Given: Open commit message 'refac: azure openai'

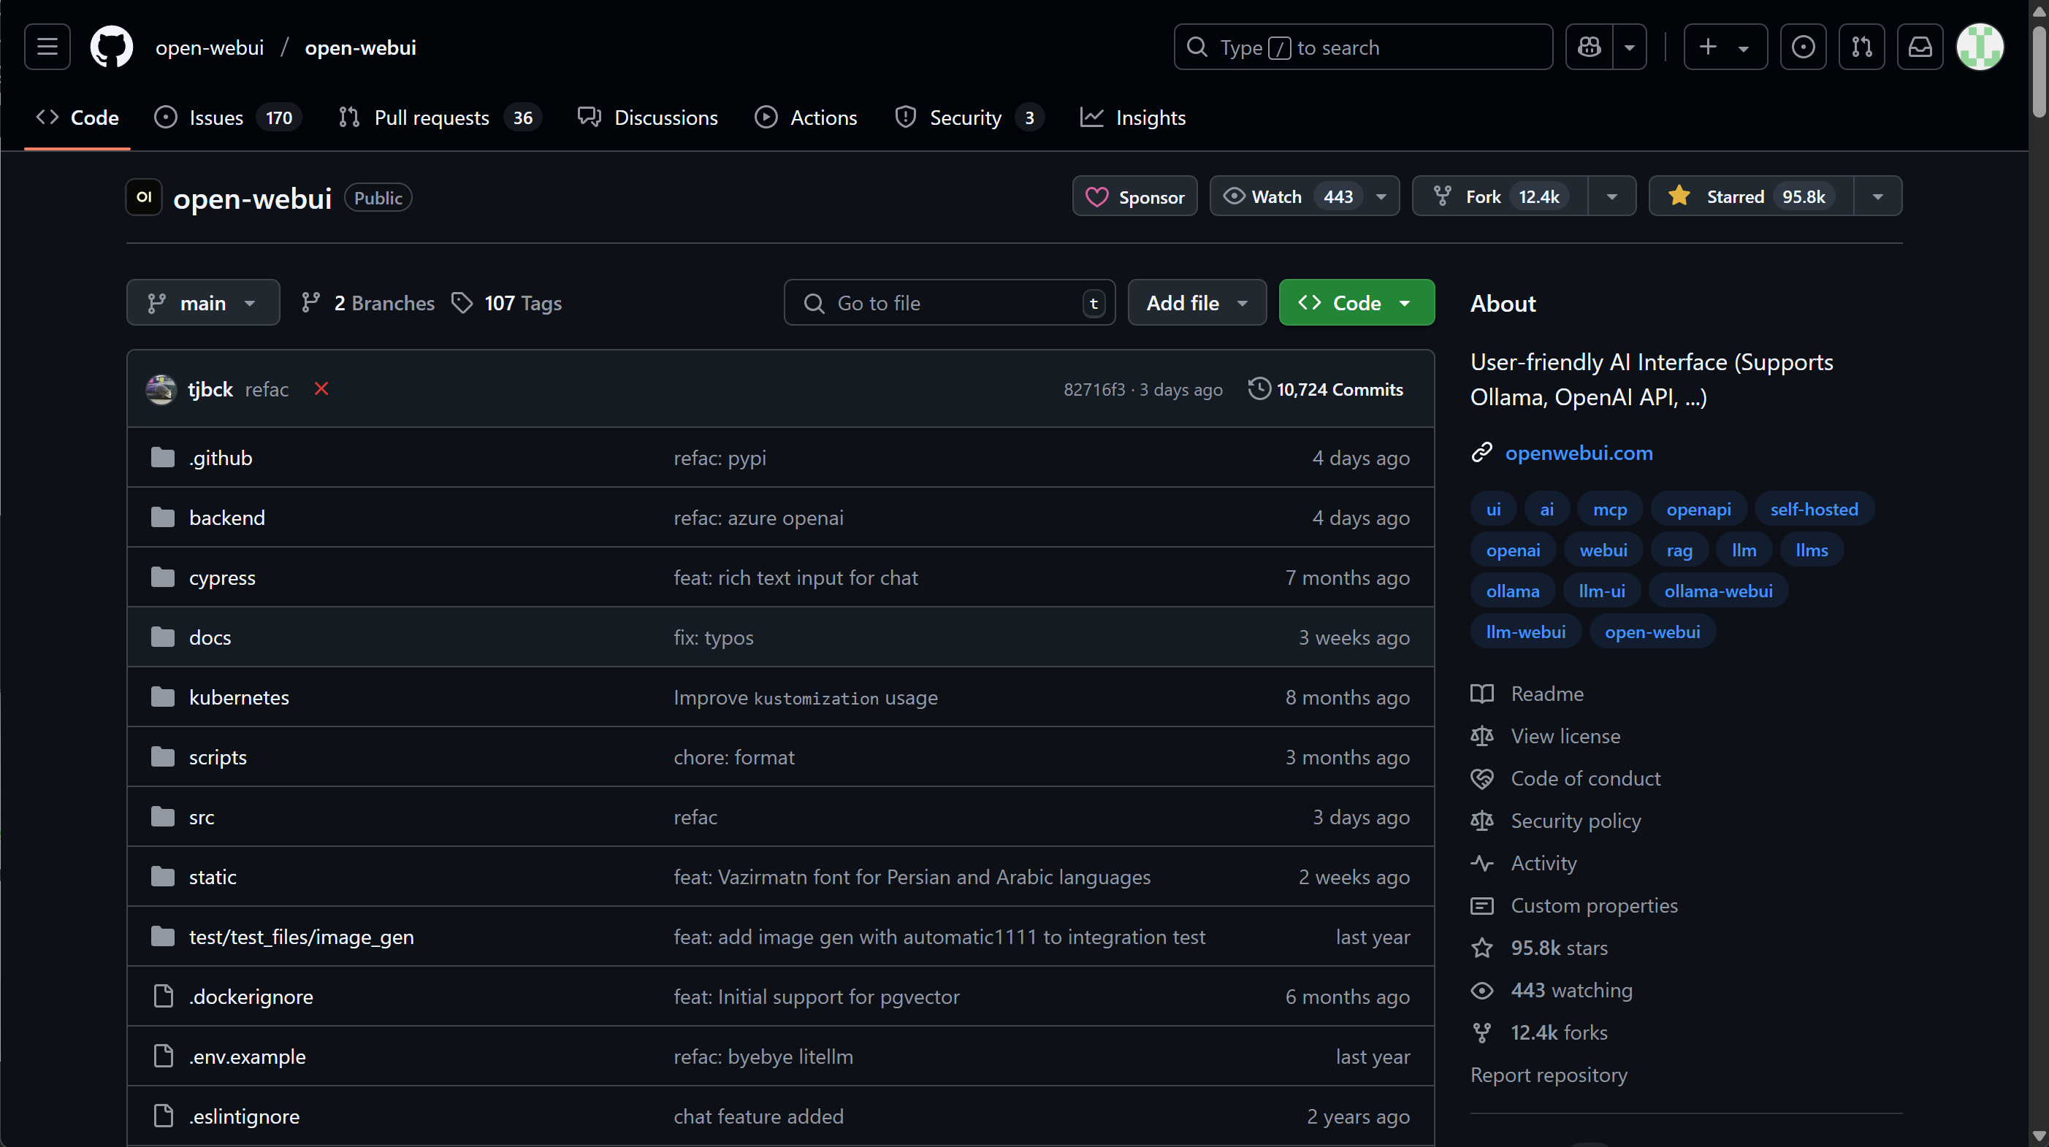Looking at the screenshot, I should tap(758, 518).
